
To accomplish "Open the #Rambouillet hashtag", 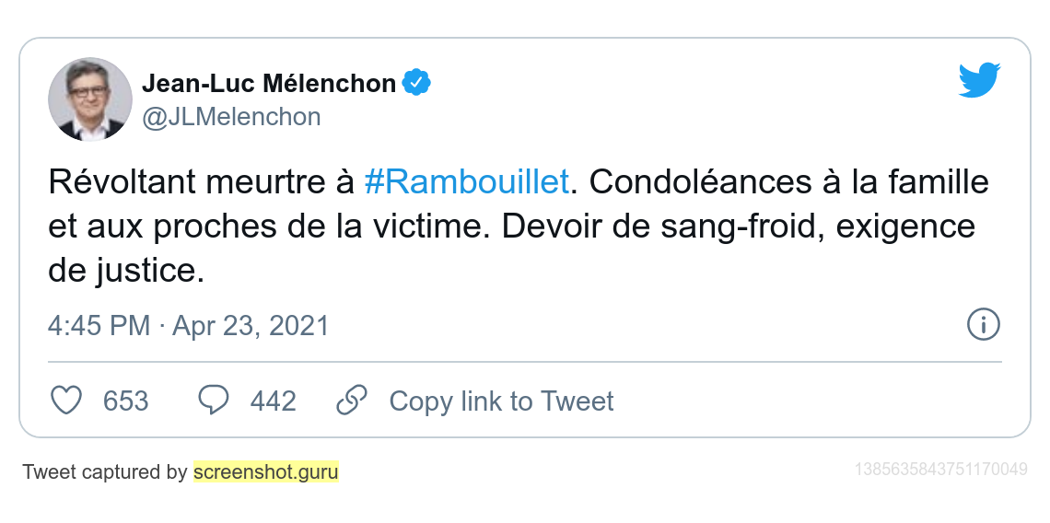I will tap(466, 182).
